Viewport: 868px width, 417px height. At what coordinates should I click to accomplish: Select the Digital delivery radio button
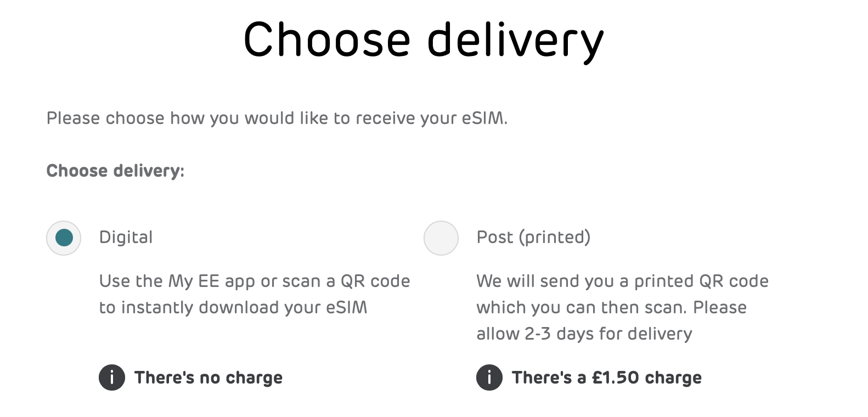tap(64, 238)
